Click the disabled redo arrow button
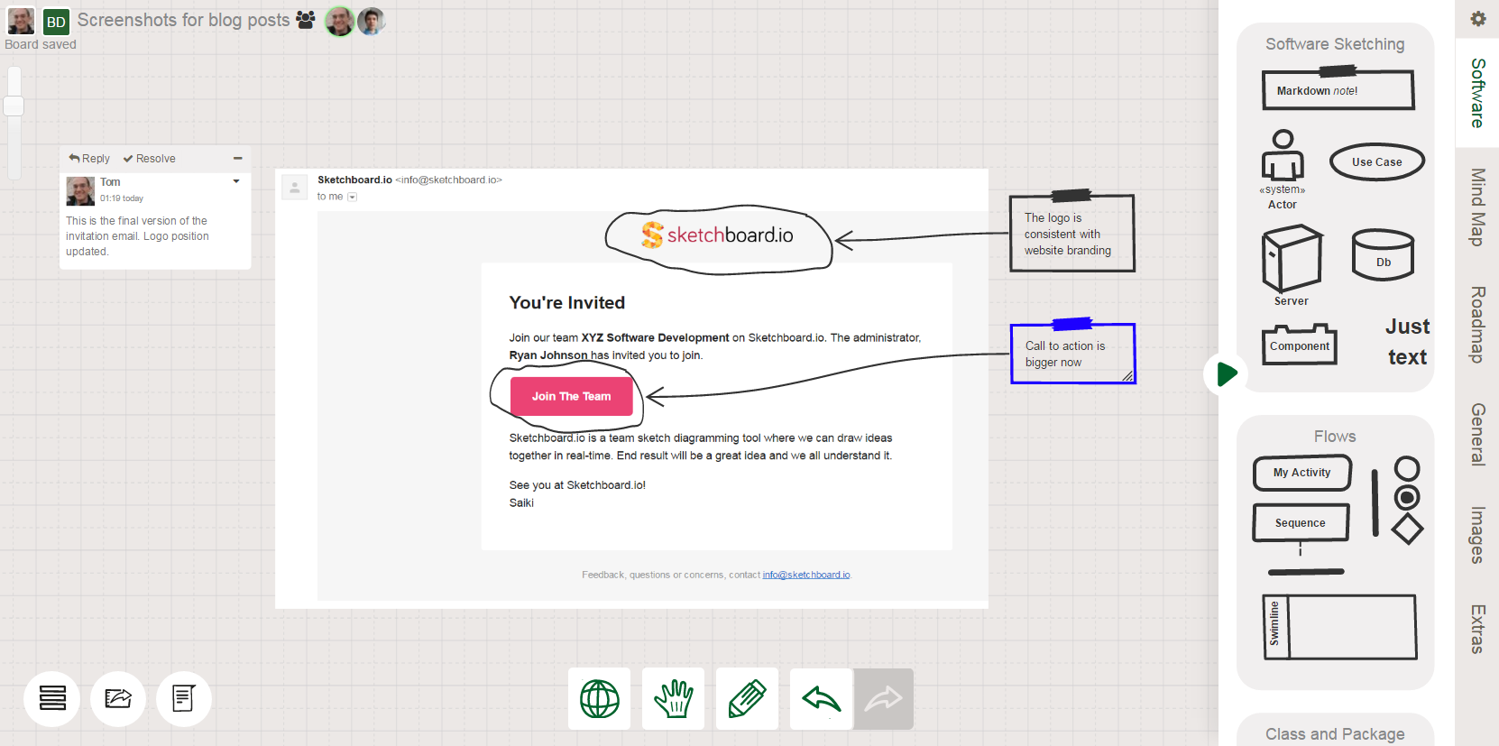Viewport: 1499px width, 746px height. click(x=884, y=699)
